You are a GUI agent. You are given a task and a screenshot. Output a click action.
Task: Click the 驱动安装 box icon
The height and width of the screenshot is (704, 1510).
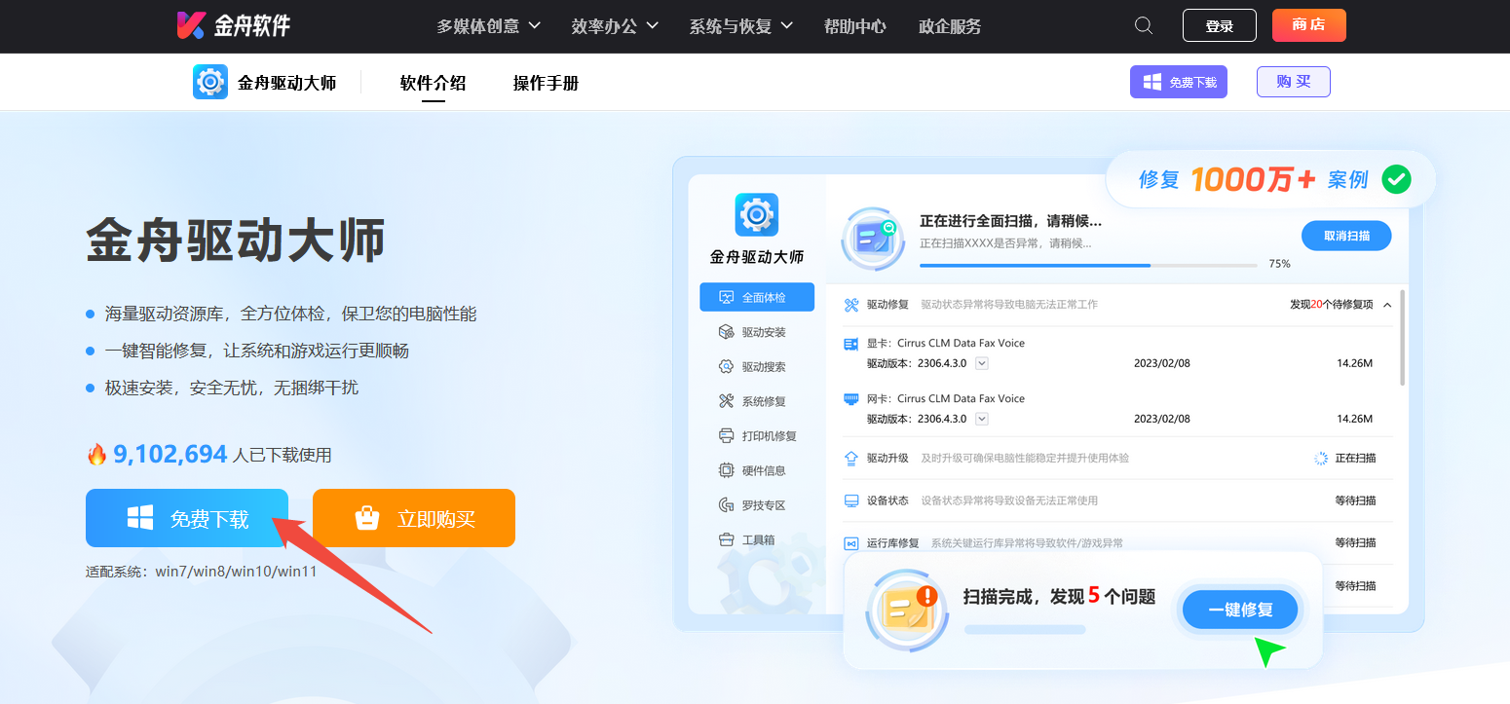click(726, 332)
